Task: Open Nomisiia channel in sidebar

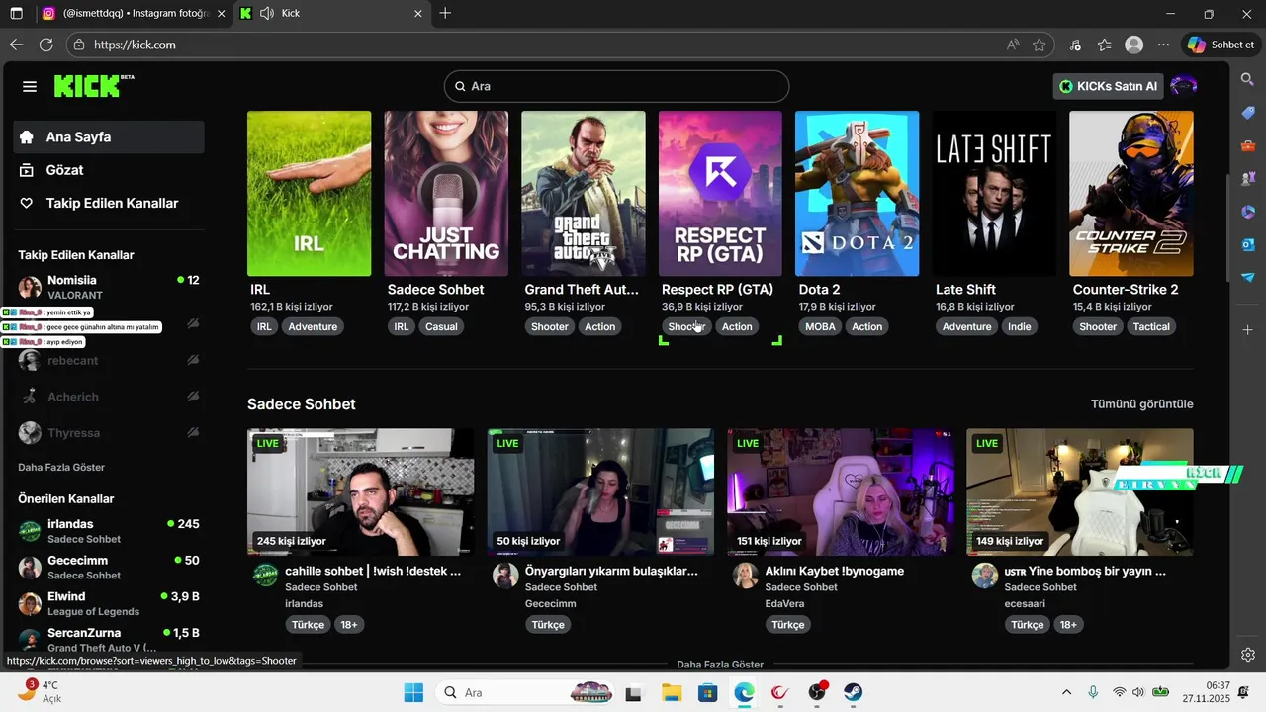Action: point(109,287)
